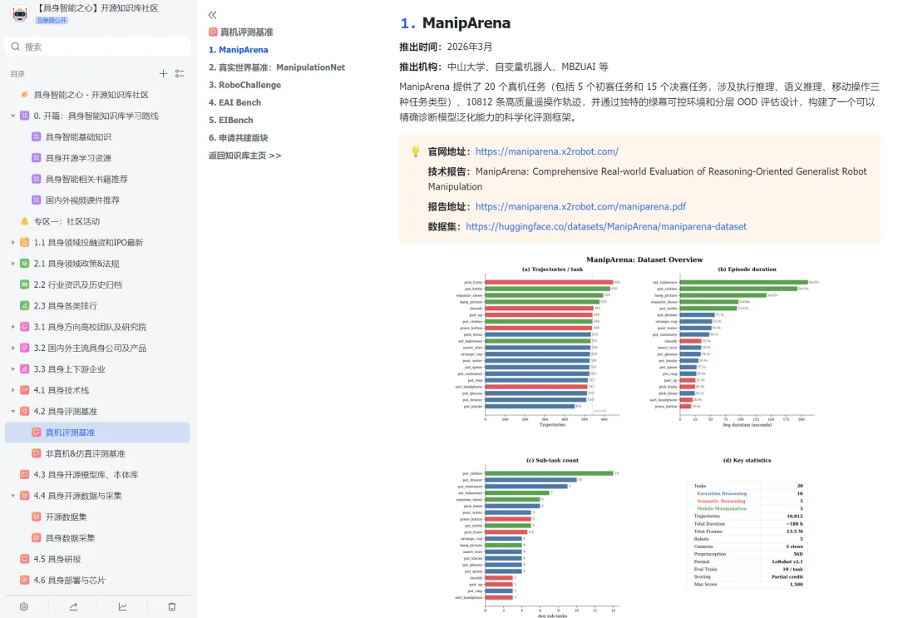The image size is (898, 618).
Task: Jump to outline item 6. 申请共建版块
Action: point(239,138)
